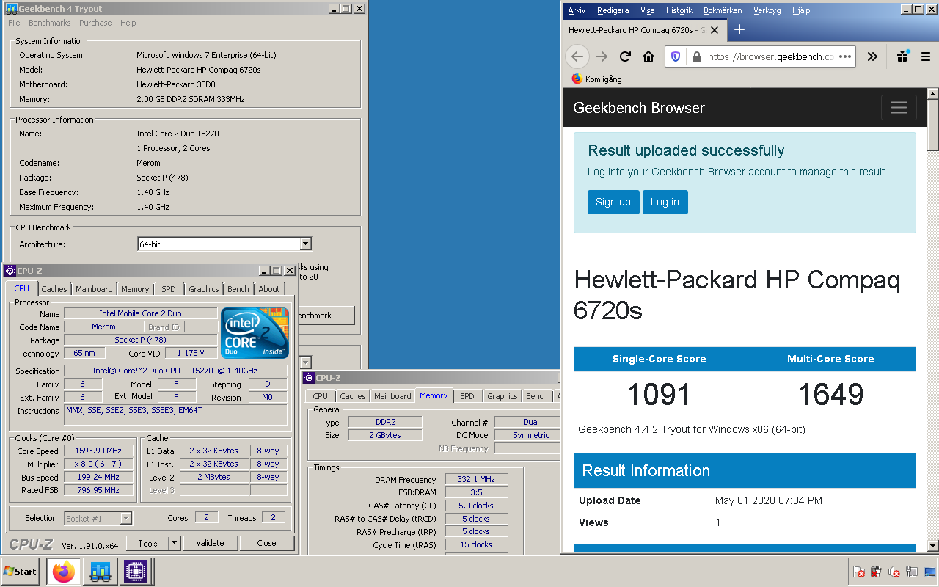Click the power plug tray icon
Screen dimensions: 939x587
[876, 572]
